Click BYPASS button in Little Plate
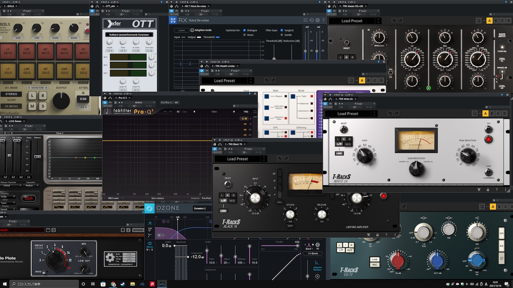Image resolution: width=513 pixels, height=288 pixels. tap(138, 230)
